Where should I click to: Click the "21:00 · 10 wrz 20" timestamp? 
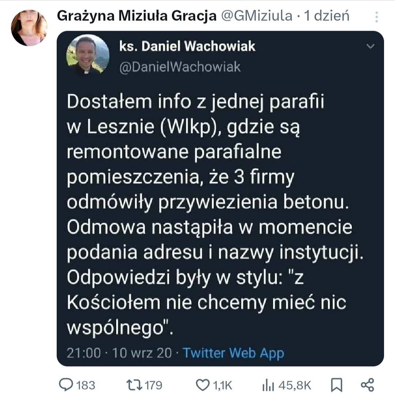tap(119, 353)
